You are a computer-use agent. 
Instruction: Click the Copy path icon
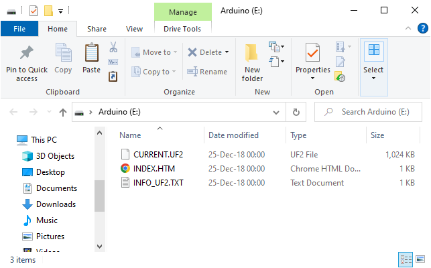(x=113, y=62)
